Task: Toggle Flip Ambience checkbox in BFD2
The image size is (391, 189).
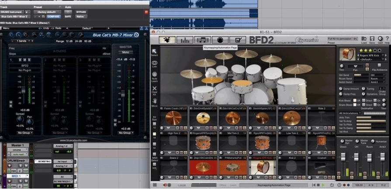Action: click(x=379, y=65)
